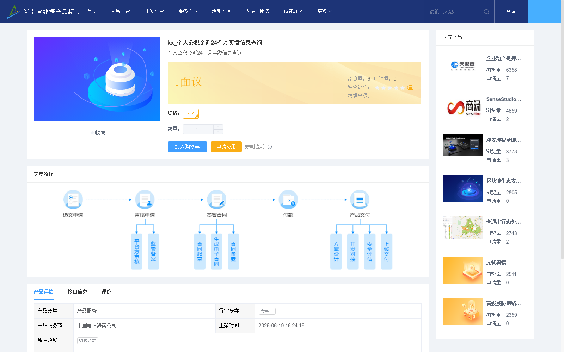
Task: Expand the 更多 navigation dropdown
Action: pyautogui.click(x=325, y=11)
